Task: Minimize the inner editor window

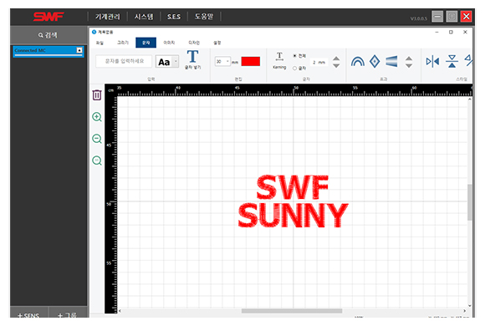Action: tap(436, 32)
